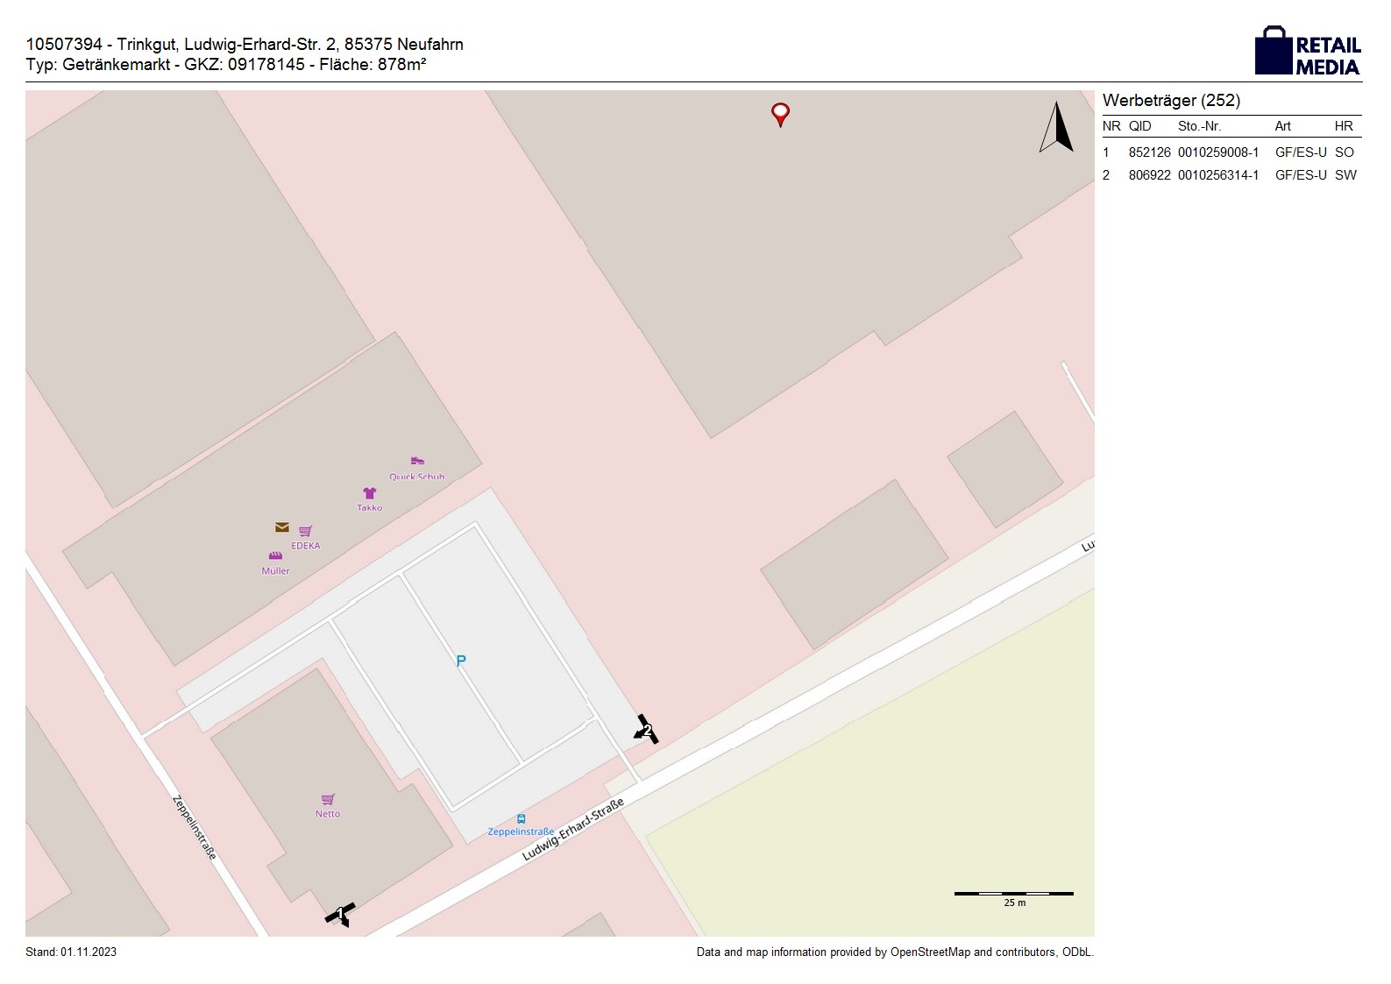Select billboard marker 2 by the parking lot
Screen dimensions: 1391x984
pos(647,729)
